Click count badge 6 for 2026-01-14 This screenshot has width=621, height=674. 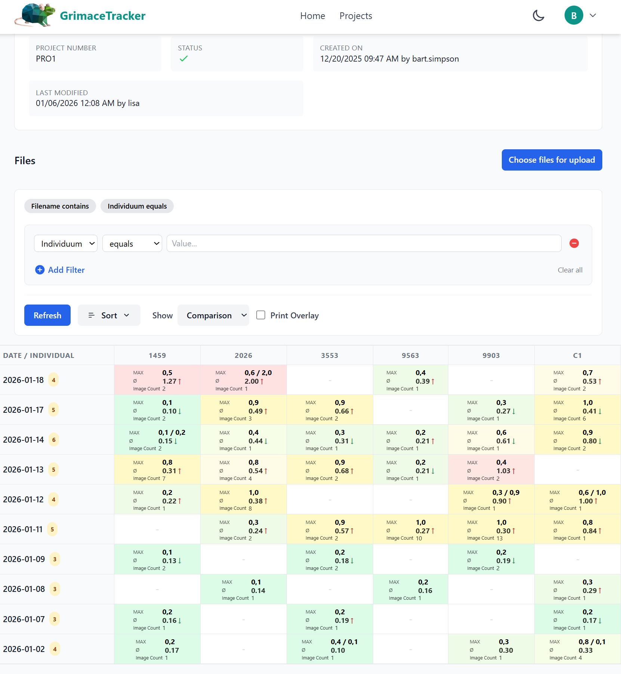(54, 440)
